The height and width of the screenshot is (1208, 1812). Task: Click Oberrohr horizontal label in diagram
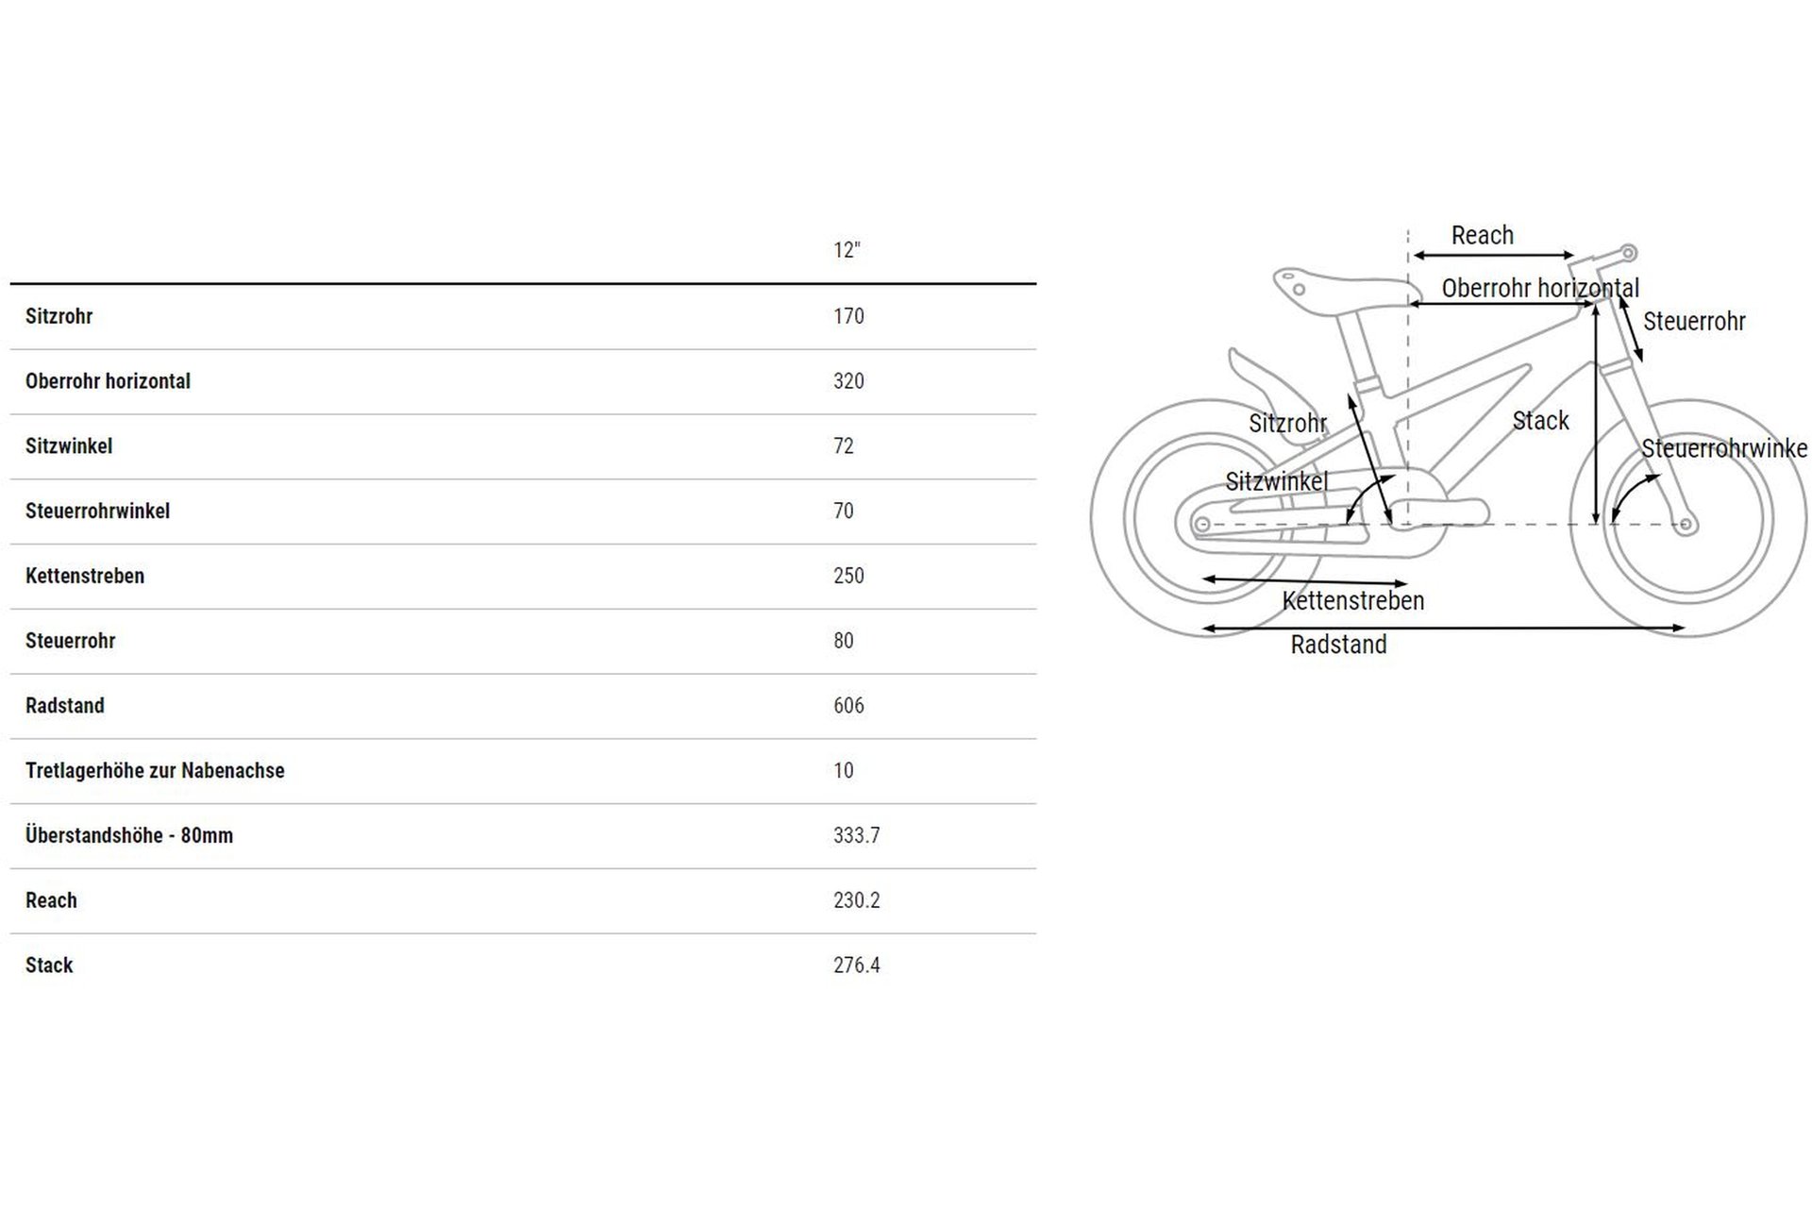click(x=1540, y=288)
